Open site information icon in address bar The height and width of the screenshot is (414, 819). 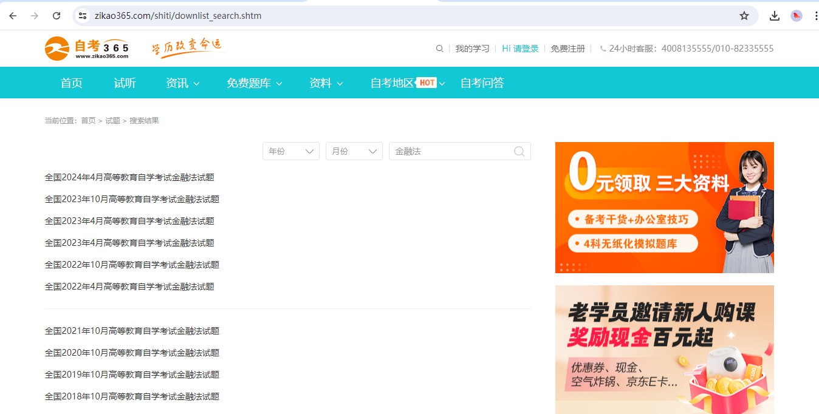[x=83, y=16]
